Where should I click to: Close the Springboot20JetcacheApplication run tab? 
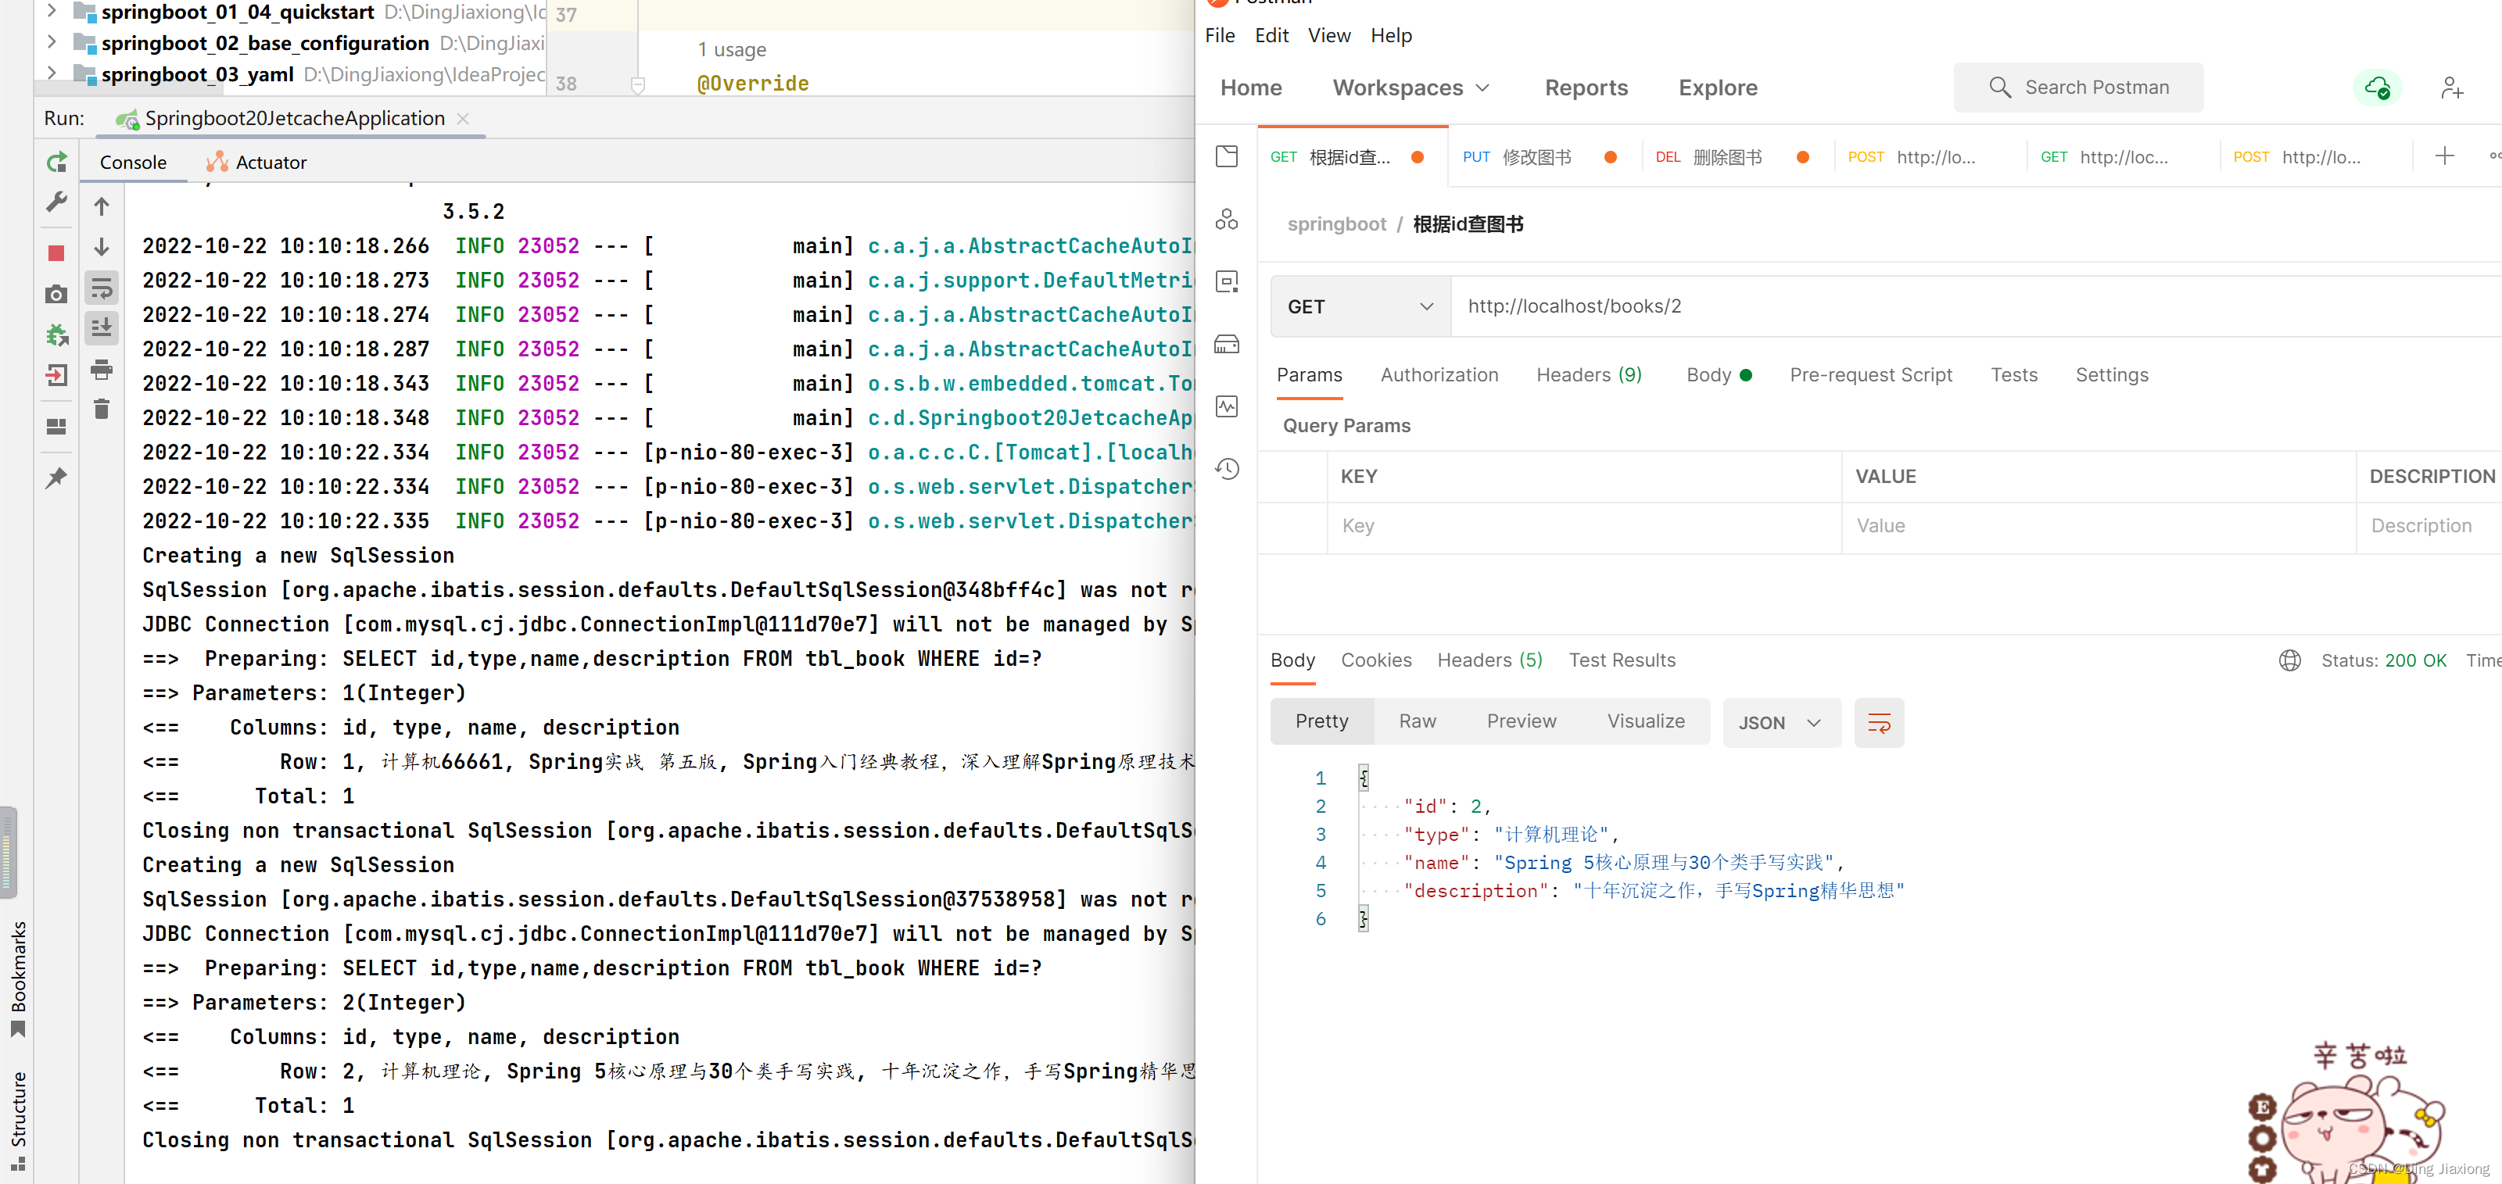point(464,119)
